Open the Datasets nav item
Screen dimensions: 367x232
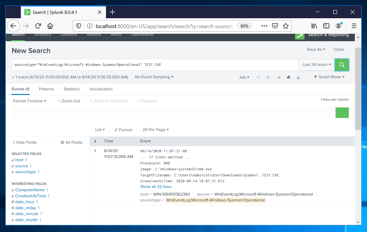[69, 35]
